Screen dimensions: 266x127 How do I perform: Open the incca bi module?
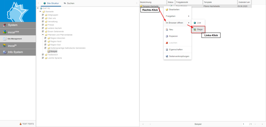[x=18, y=45]
